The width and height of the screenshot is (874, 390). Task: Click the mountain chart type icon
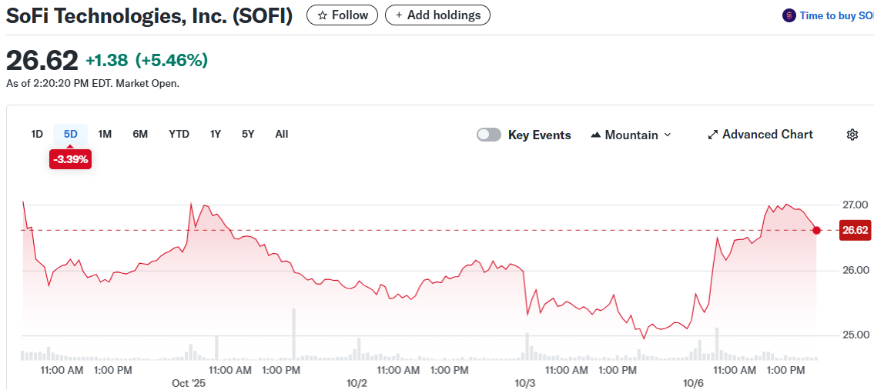tap(595, 135)
